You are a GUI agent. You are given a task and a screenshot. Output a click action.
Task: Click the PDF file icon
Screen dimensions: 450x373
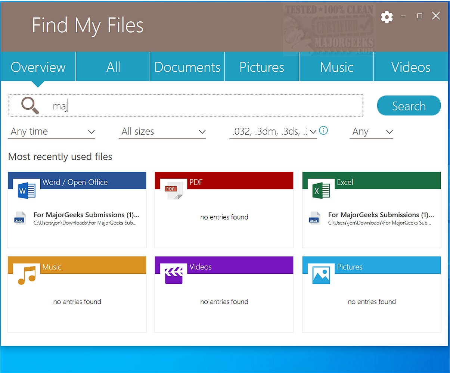coord(174,190)
